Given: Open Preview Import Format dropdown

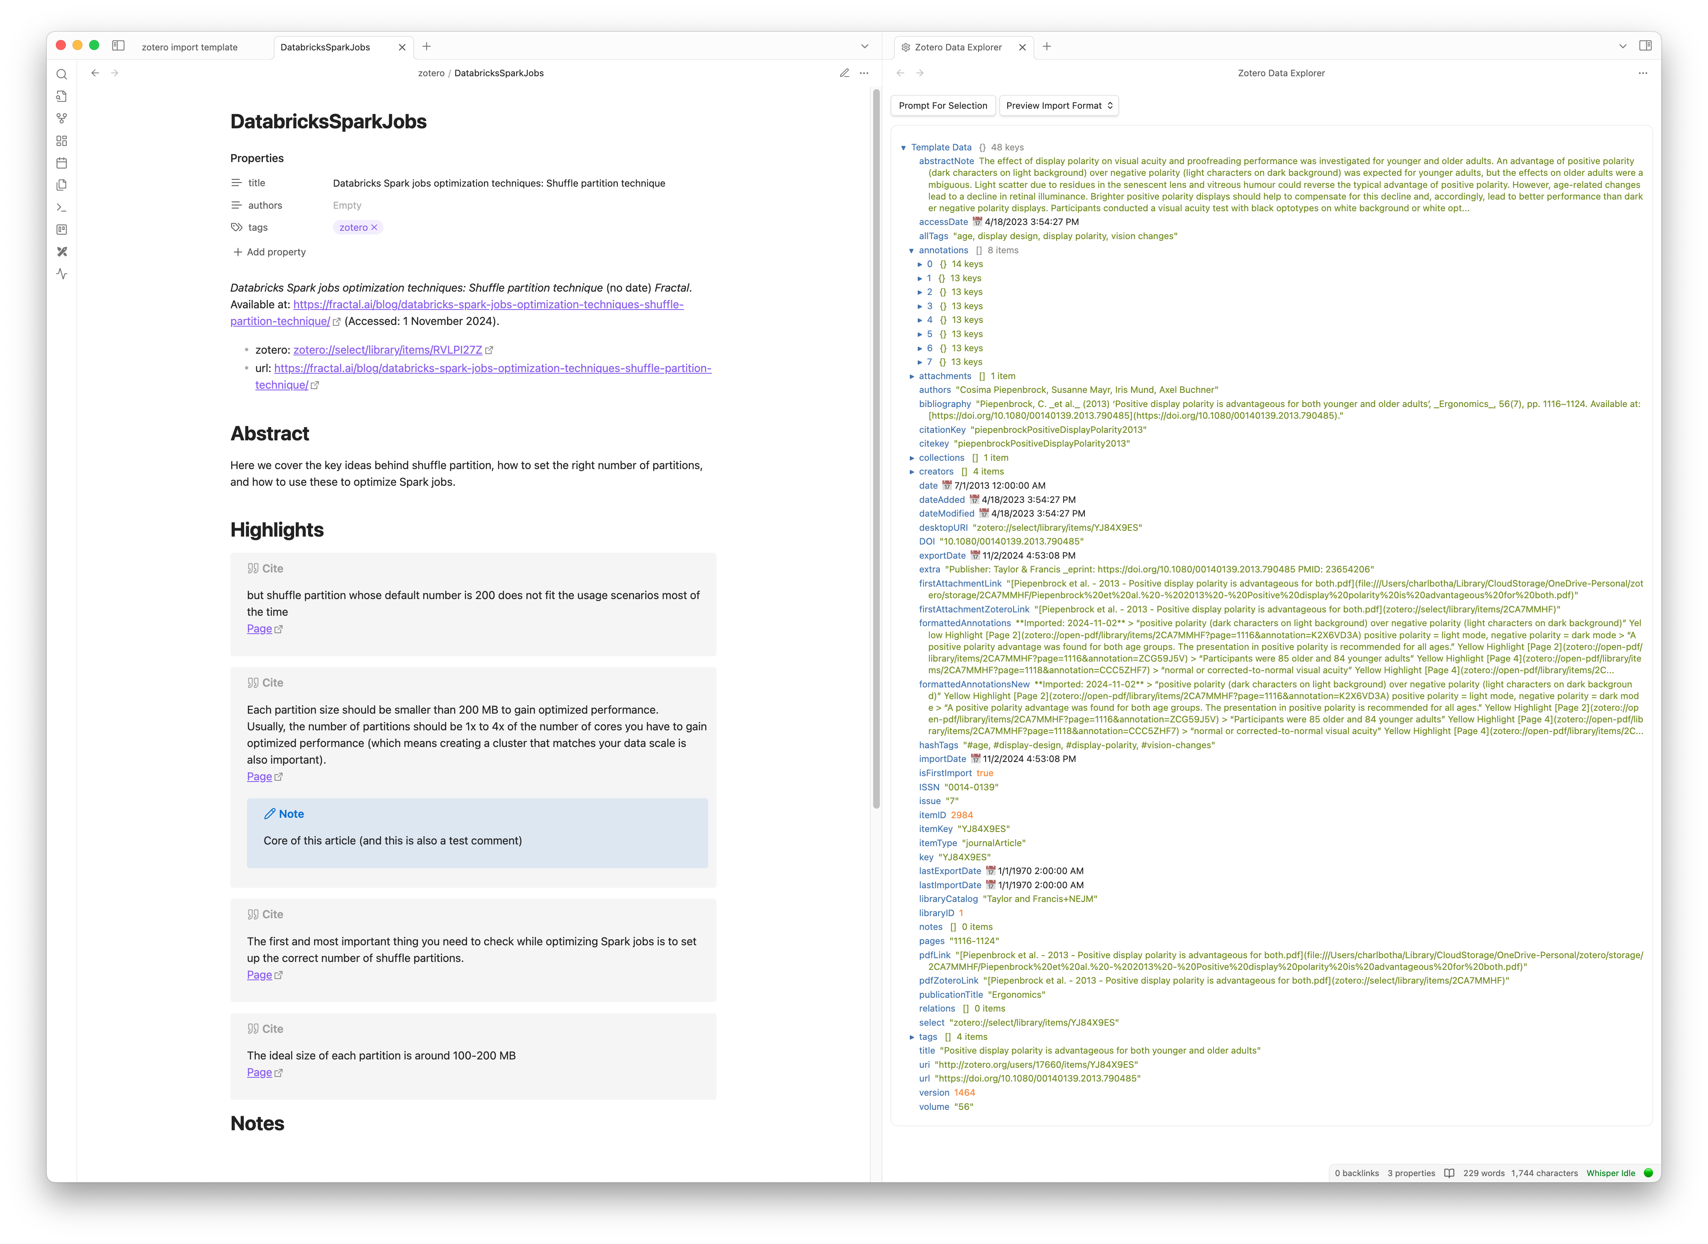Looking at the screenshot, I should (x=1058, y=106).
